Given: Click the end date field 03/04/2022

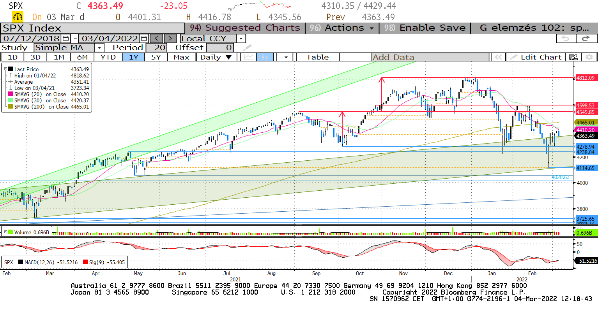Looking at the screenshot, I should coord(110,39).
